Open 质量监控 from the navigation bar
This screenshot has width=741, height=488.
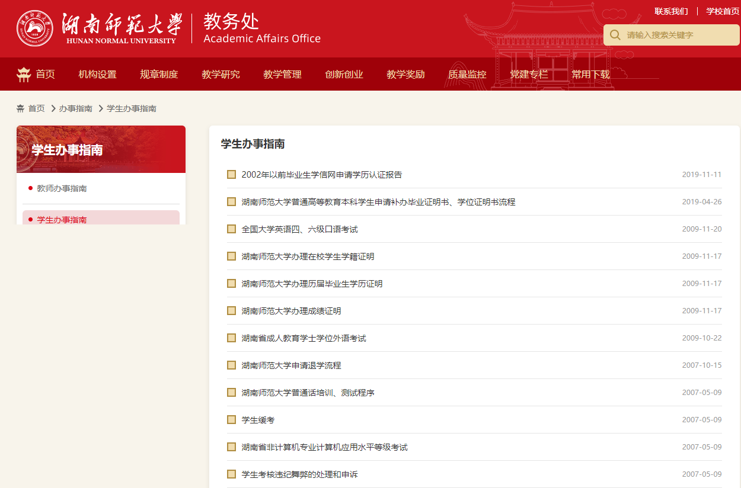click(467, 74)
